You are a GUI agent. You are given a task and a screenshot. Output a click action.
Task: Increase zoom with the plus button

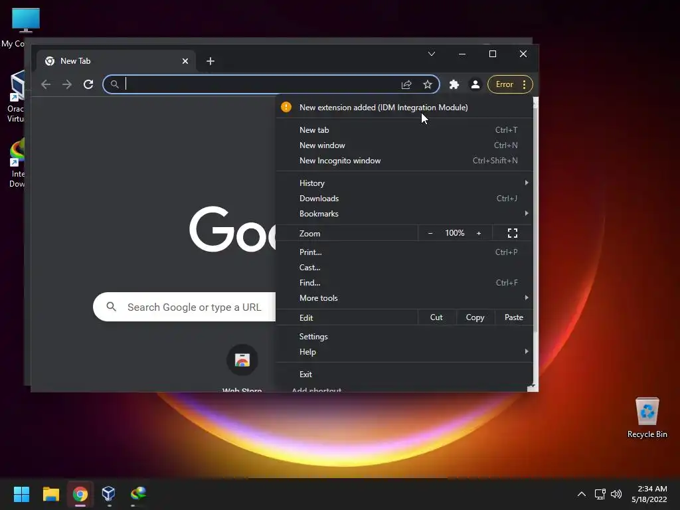point(479,233)
